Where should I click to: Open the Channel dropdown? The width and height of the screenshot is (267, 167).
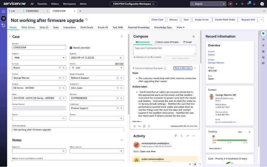click(x=39, y=58)
